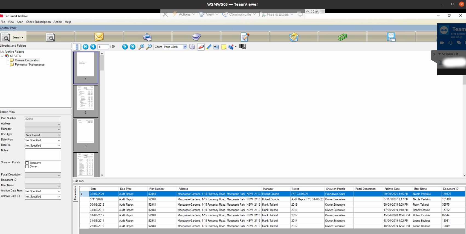Select the barcode tool icon
466x234 pixels.
(242, 47)
